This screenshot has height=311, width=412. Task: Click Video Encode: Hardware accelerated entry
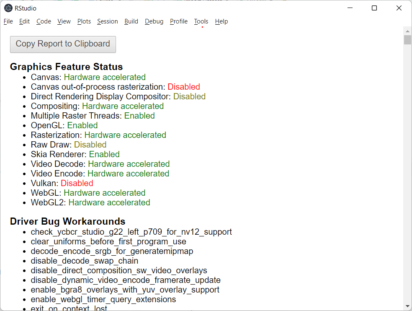[100, 174]
